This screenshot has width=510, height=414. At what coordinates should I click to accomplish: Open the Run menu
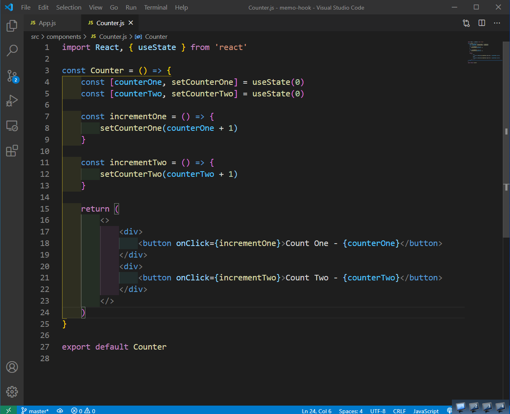131,7
